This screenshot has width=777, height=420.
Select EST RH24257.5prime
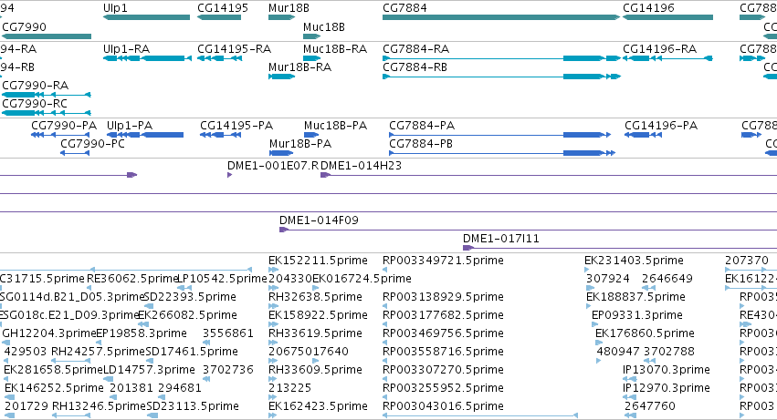[x=98, y=352]
